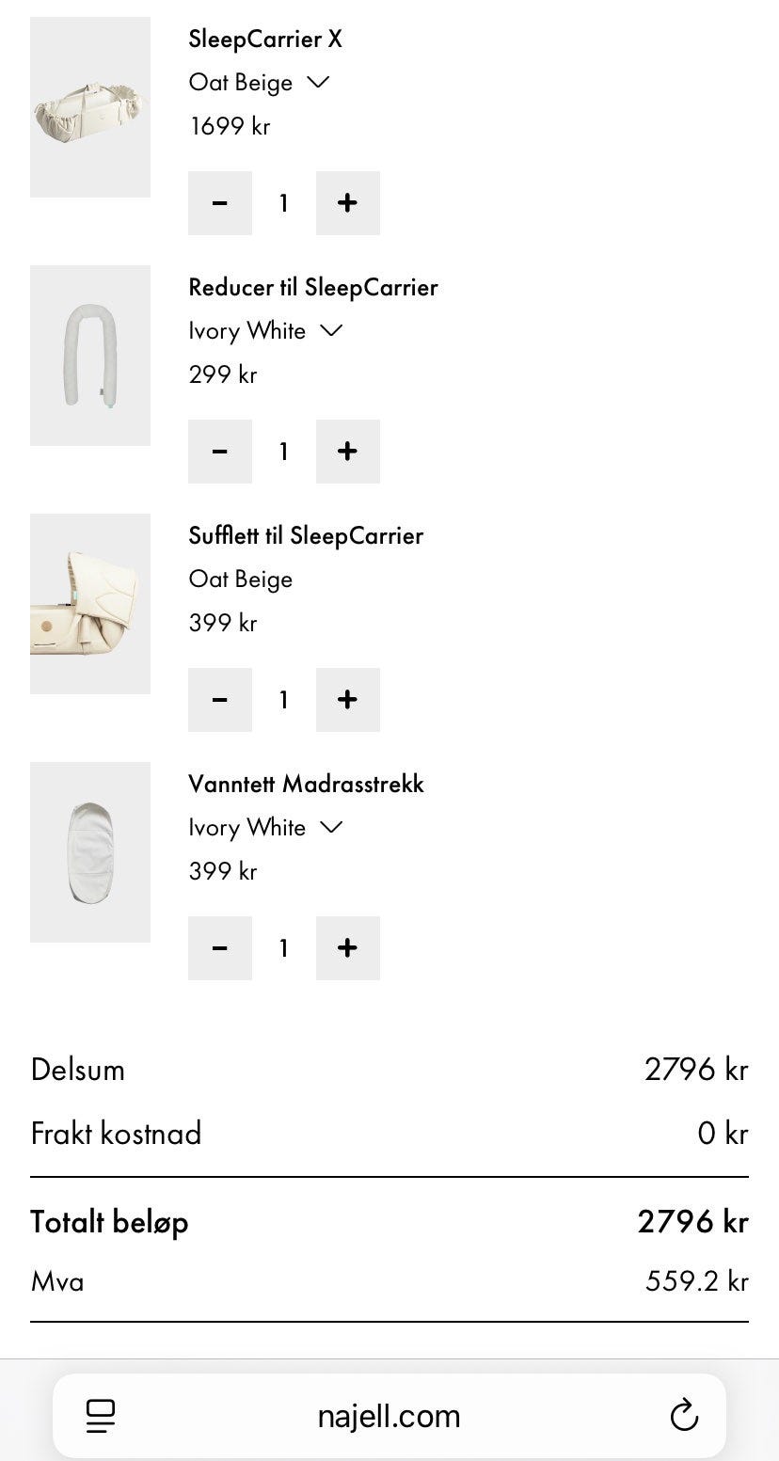View Vanntett Madrasstrekk product thumbnail
779x1461 pixels.
point(90,852)
